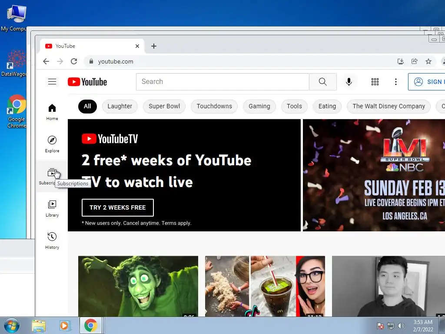Click TRY 2 WEEKS FREE button
The width and height of the screenshot is (445, 334).
click(x=118, y=207)
